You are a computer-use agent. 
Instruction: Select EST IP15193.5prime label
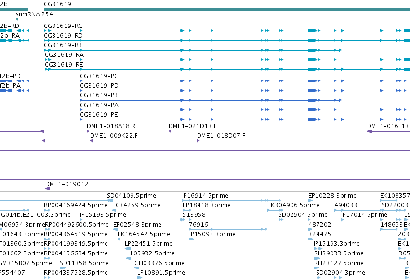pyautogui.click(x=103, y=215)
